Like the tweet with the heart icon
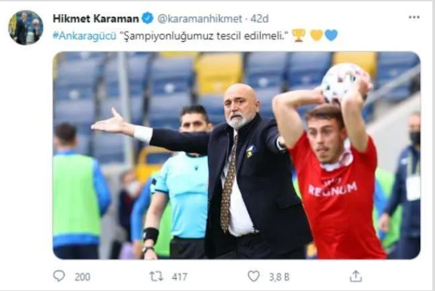Image resolution: width=435 pixels, height=291 pixels. tap(254, 276)
